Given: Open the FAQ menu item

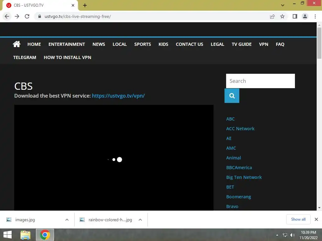Looking at the screenshot, I should pyautogui.click(x=280, y=44).
